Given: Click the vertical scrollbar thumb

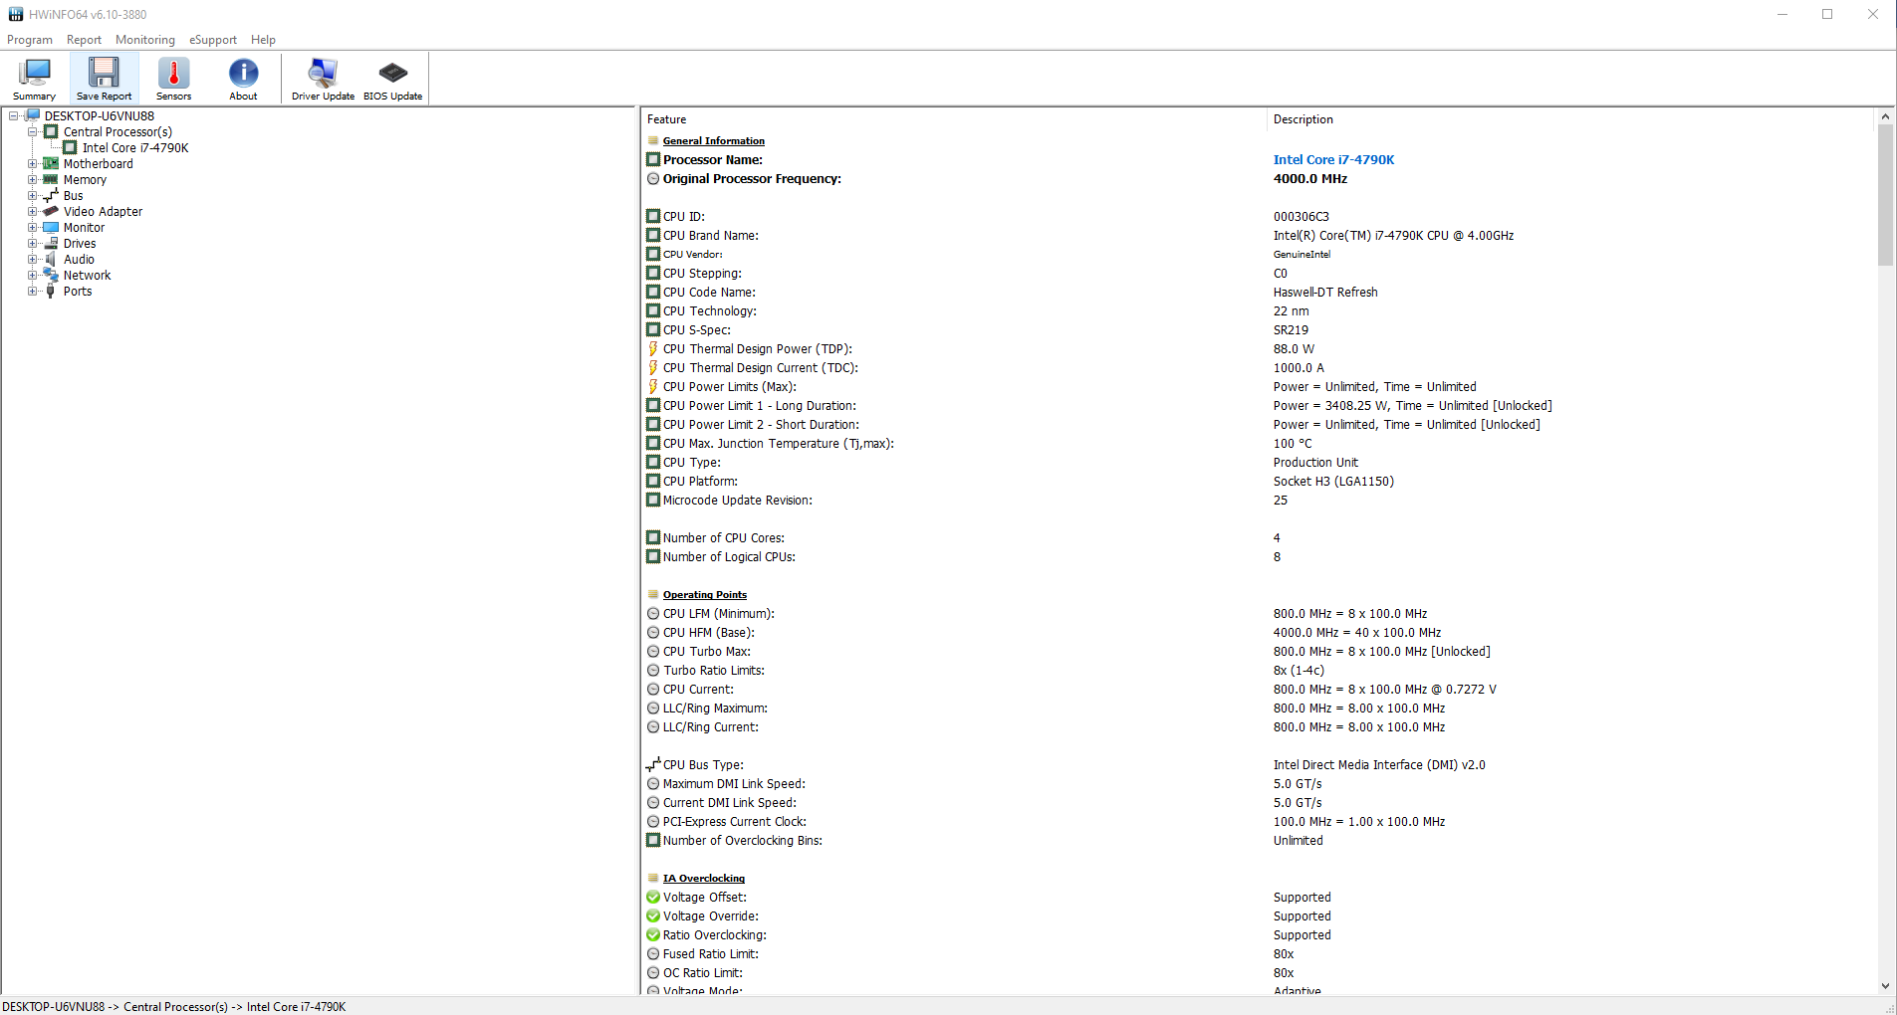Looking at the screenshot, I should tap(1885, 195).
